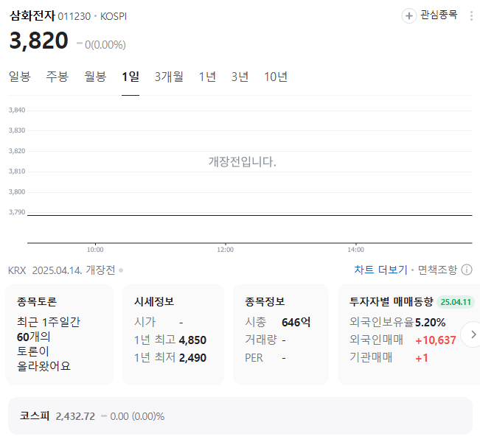480x442 pixels.
Task: Open the three-dot more options menu
Action: tap(471, 16)
